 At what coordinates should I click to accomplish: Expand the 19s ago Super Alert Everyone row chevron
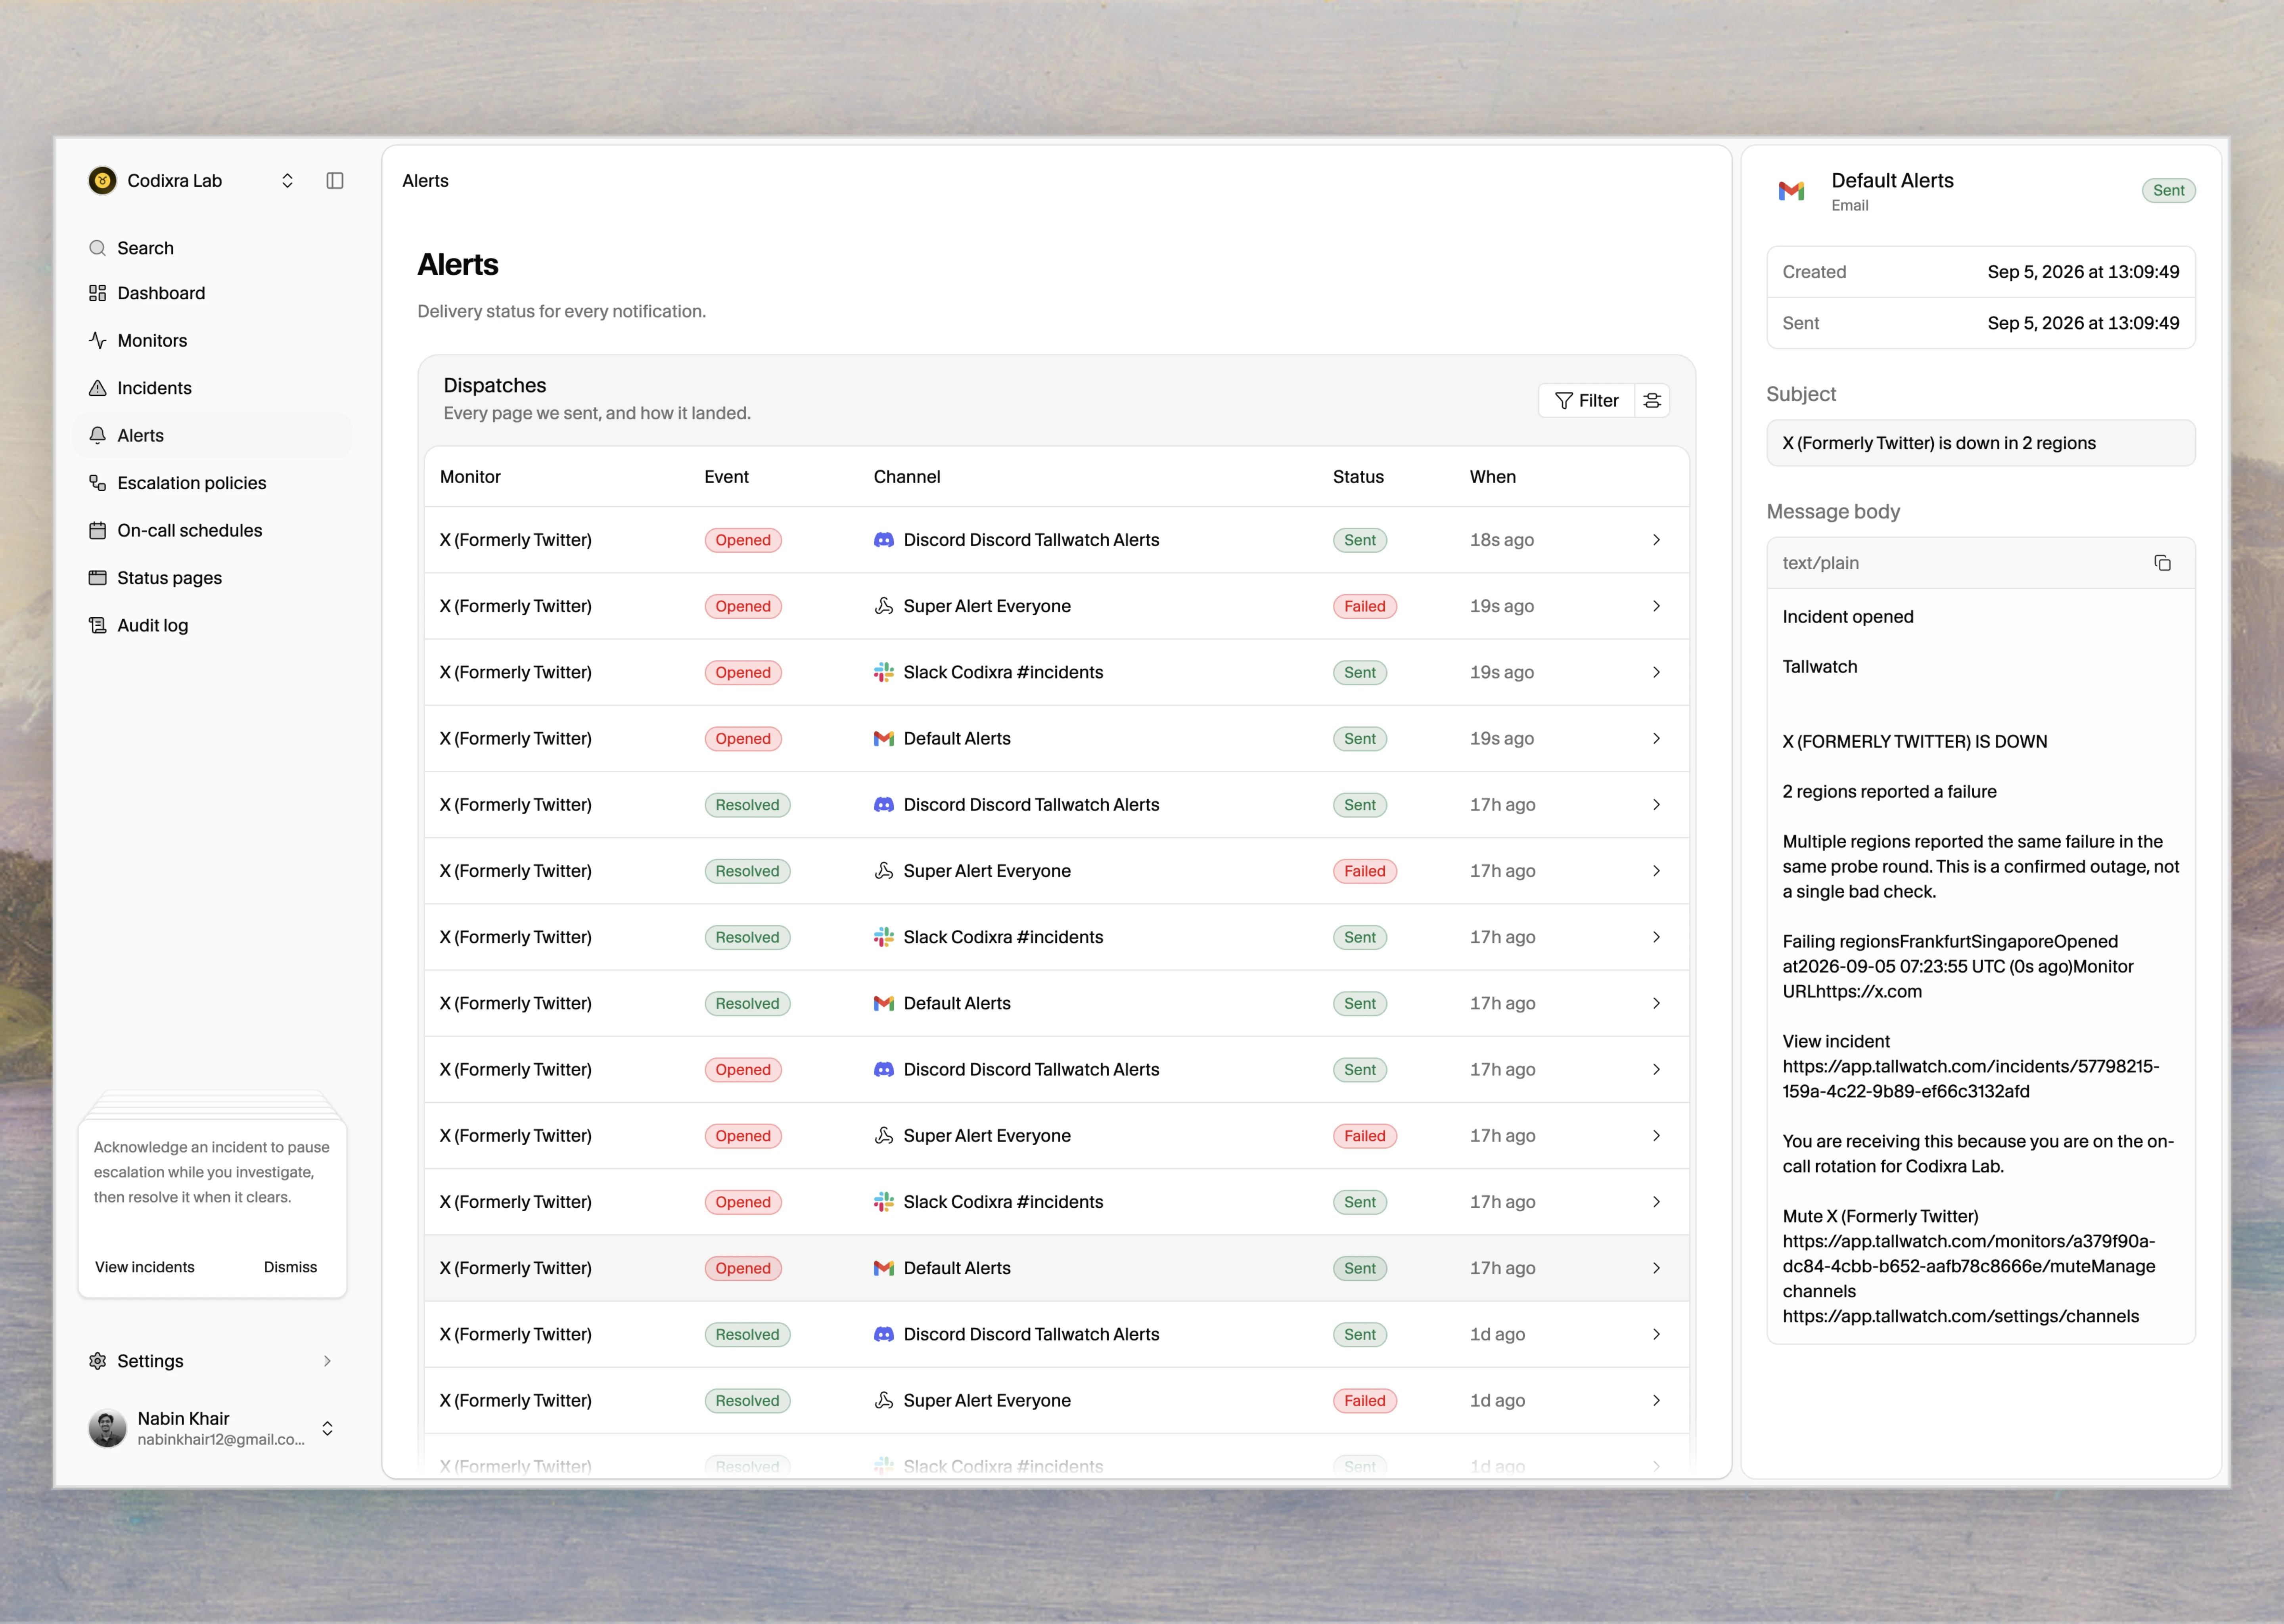click(x=1656, y=606)
